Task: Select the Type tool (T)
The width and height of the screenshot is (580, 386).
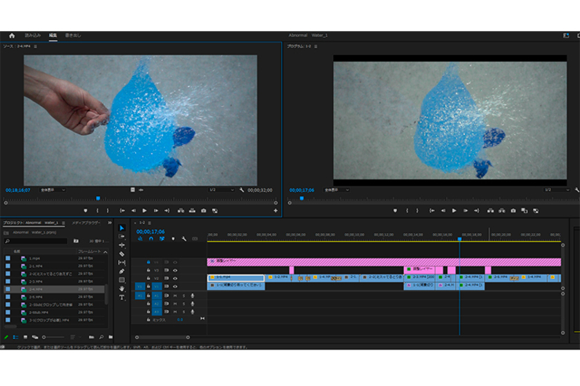Action: pos(122,297)
